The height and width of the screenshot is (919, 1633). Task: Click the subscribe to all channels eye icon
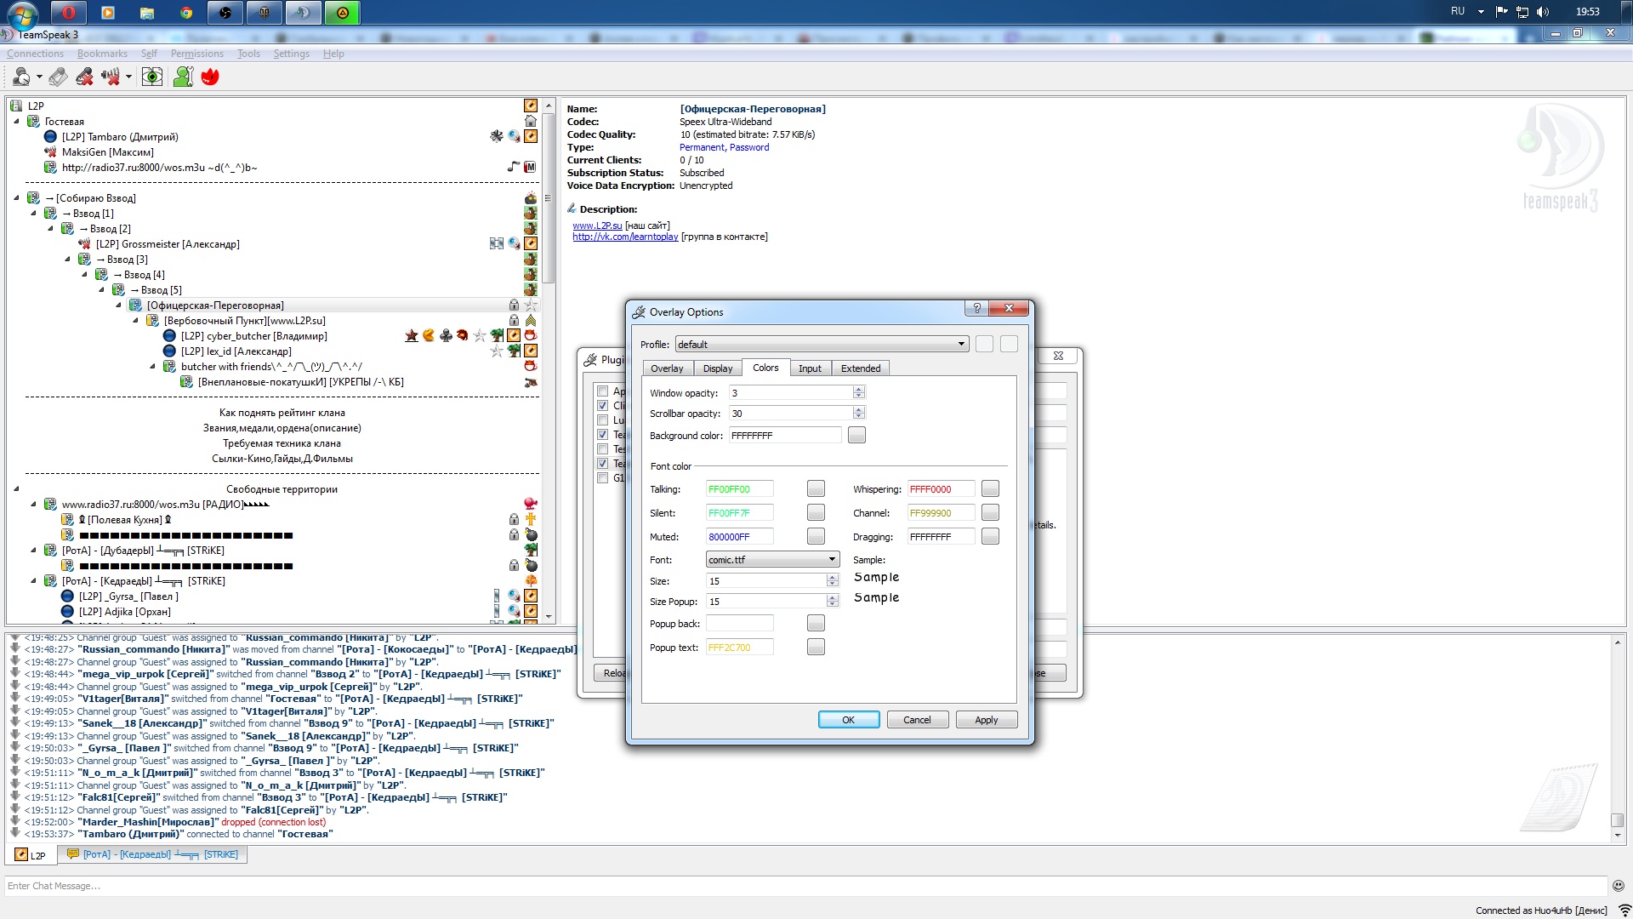152,77
